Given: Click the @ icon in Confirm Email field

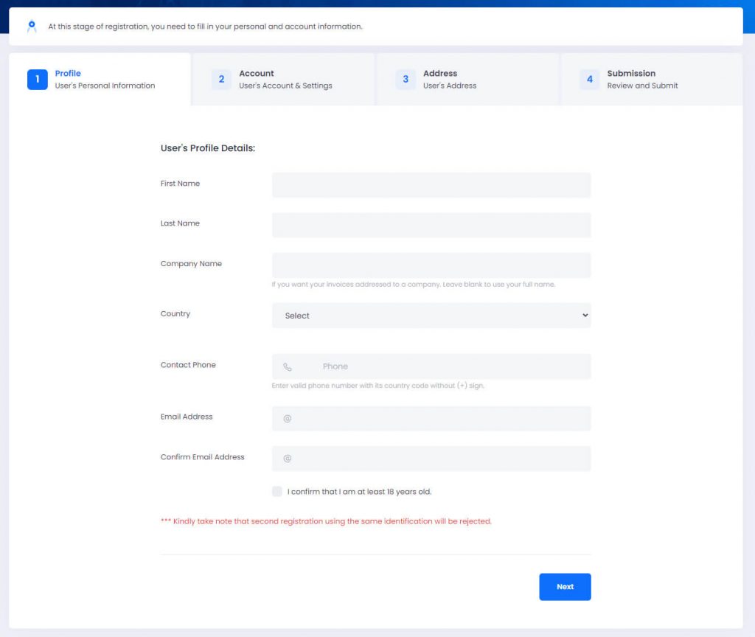Looking at the screenshot, I should tap(287, 458).
